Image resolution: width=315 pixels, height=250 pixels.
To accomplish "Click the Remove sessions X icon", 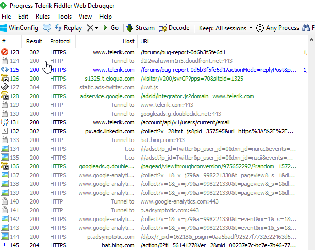I will point(90,28).
